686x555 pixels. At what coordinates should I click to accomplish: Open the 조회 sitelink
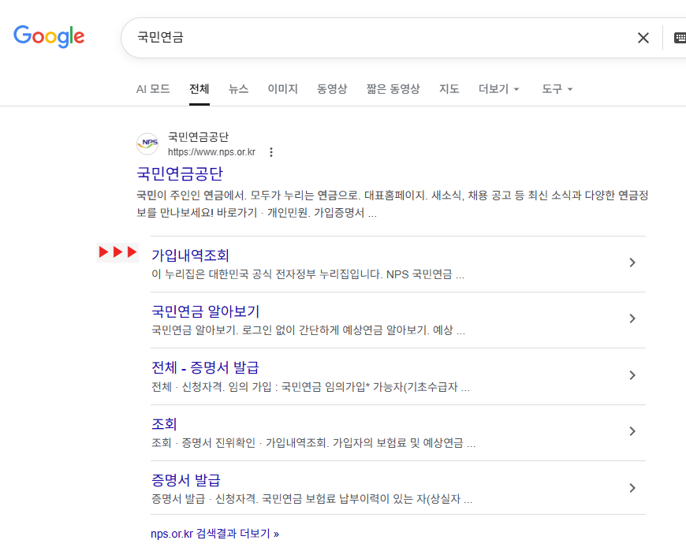point(164,424)
